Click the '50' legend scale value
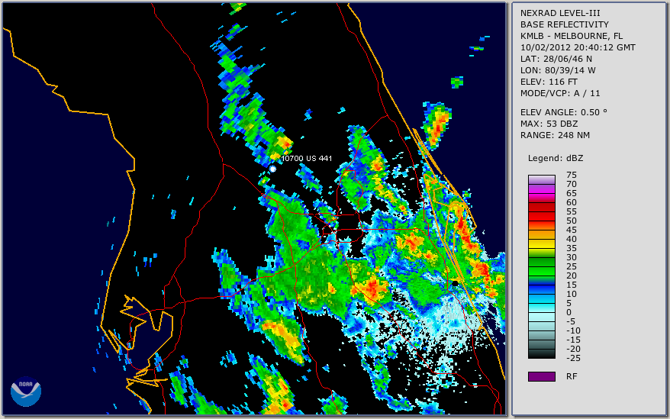The image size is (670, 419). [572, 221]
